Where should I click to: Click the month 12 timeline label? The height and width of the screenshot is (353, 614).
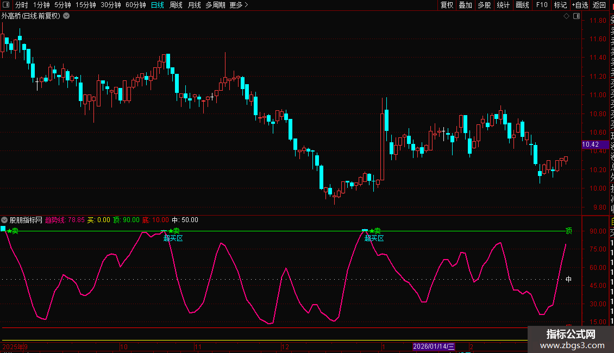tap(285, 346)
